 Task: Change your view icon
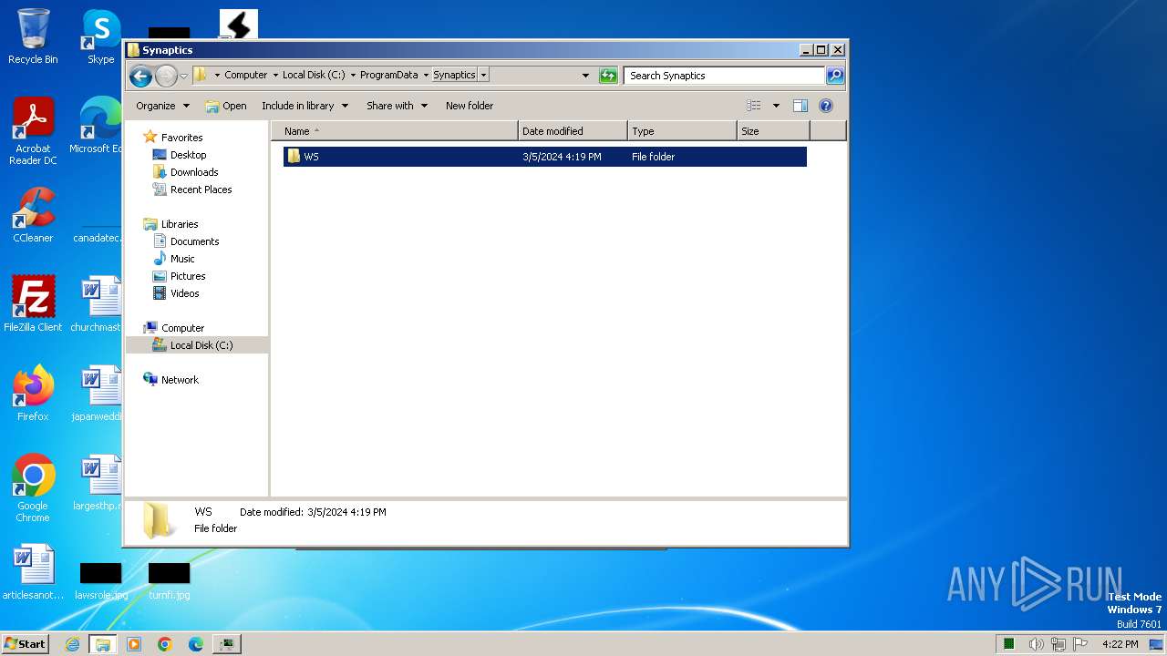pyautogui.click(x=753, y=106)
